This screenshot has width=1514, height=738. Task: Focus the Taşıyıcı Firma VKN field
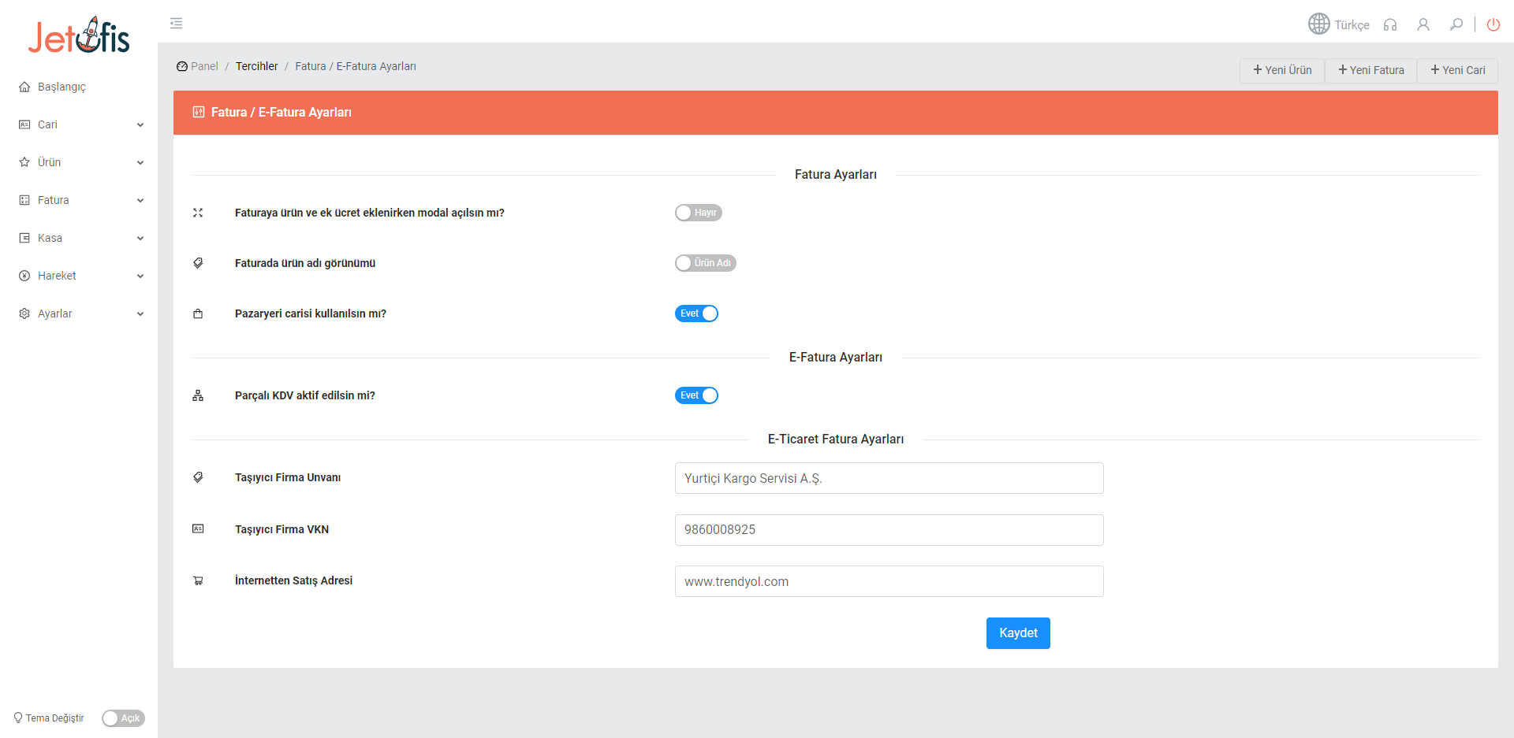tap(889, 530)
